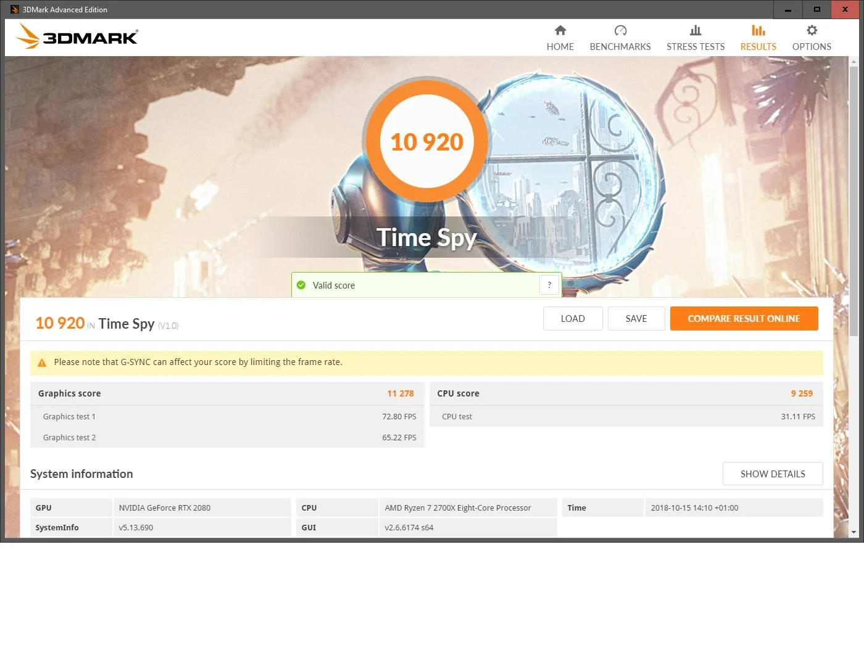The width and height of the screenshot is (864, 666).
Task: Click the Graphics test 1 row label
Action: [x=69, y=417]
